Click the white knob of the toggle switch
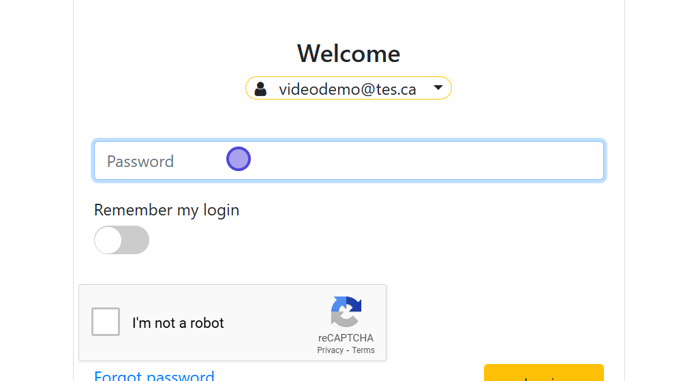Screen dimensions: 698x381 [108, 240]
